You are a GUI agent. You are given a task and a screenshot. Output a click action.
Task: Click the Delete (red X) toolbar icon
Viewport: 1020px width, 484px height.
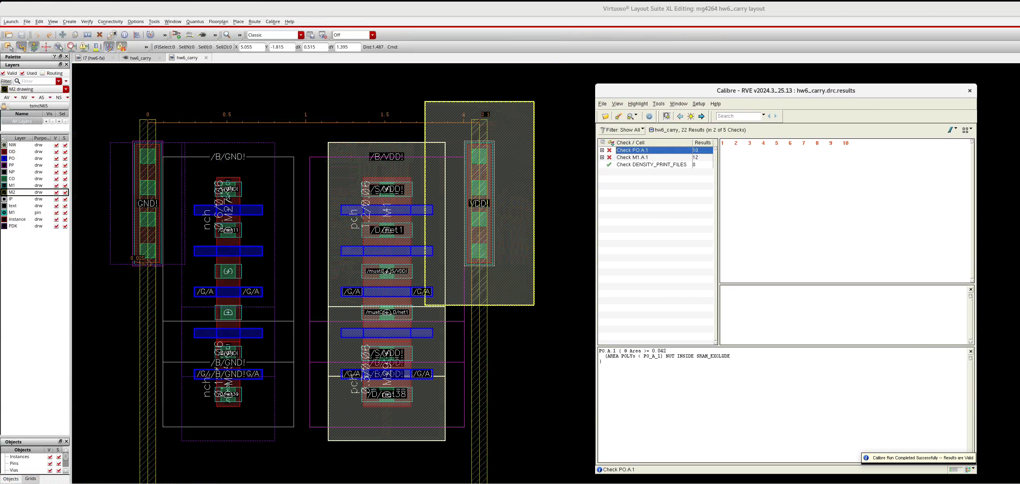point(100,35)
